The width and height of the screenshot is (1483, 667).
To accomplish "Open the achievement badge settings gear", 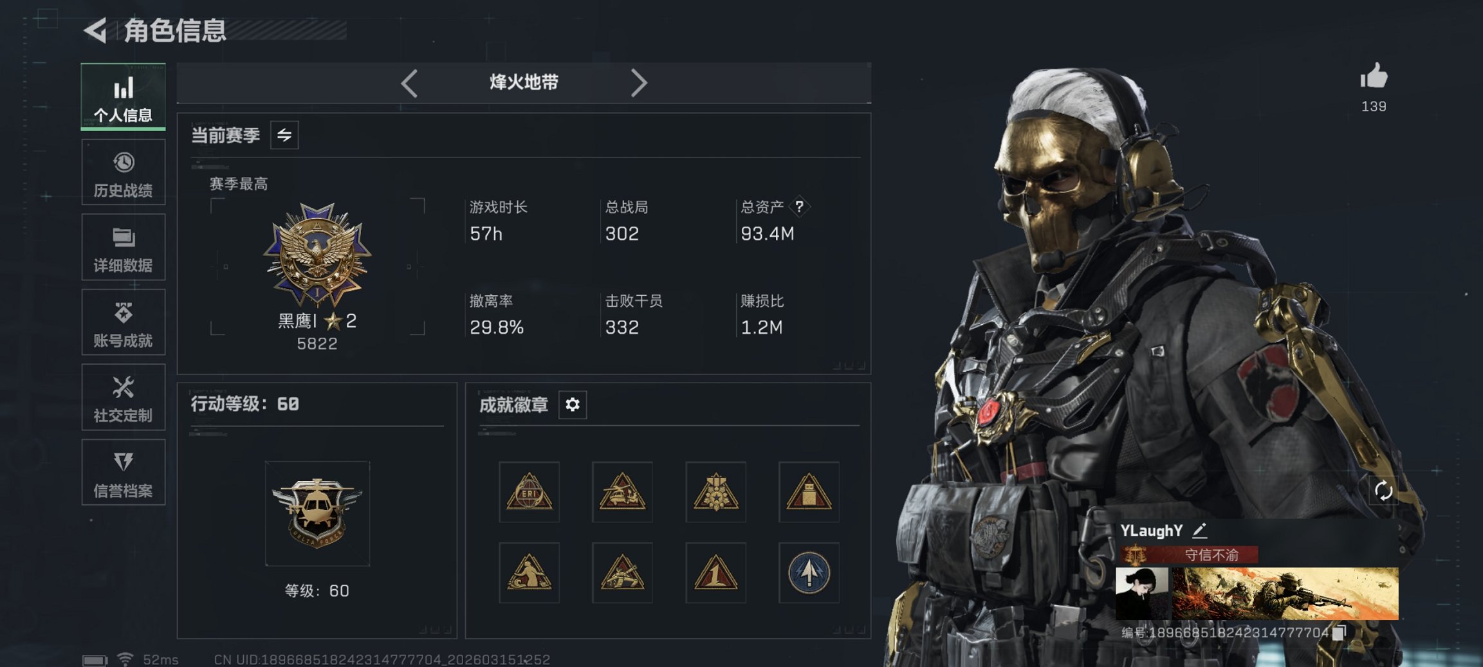I will (x=572, y=405).
